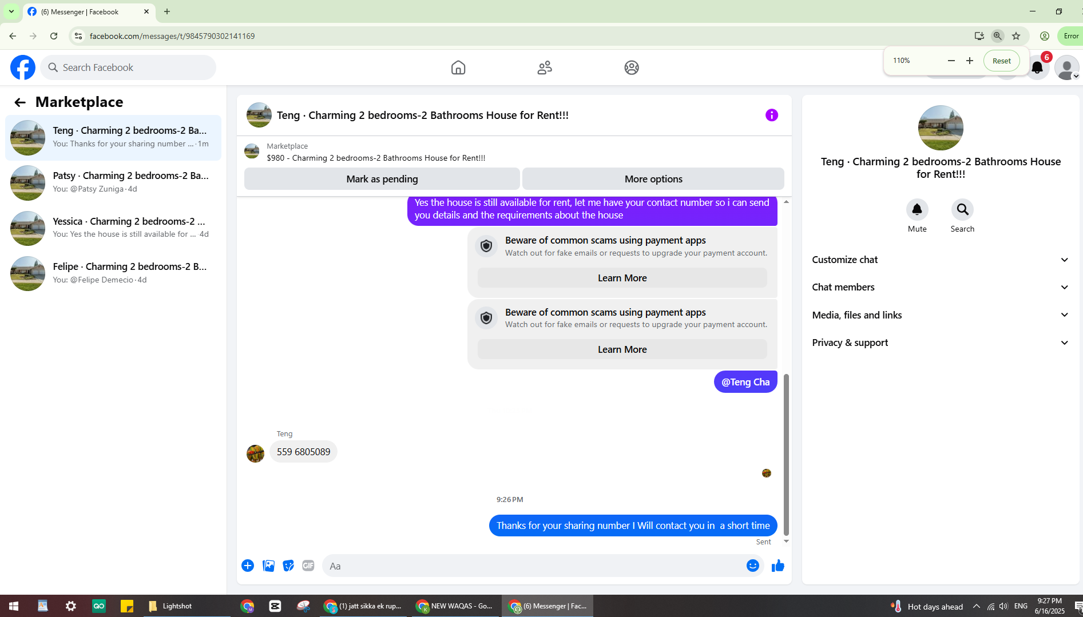Viewport: 1083px width, 617px height.
Task: Open the $980 Marketplace listing link
Action: point(376,158)
